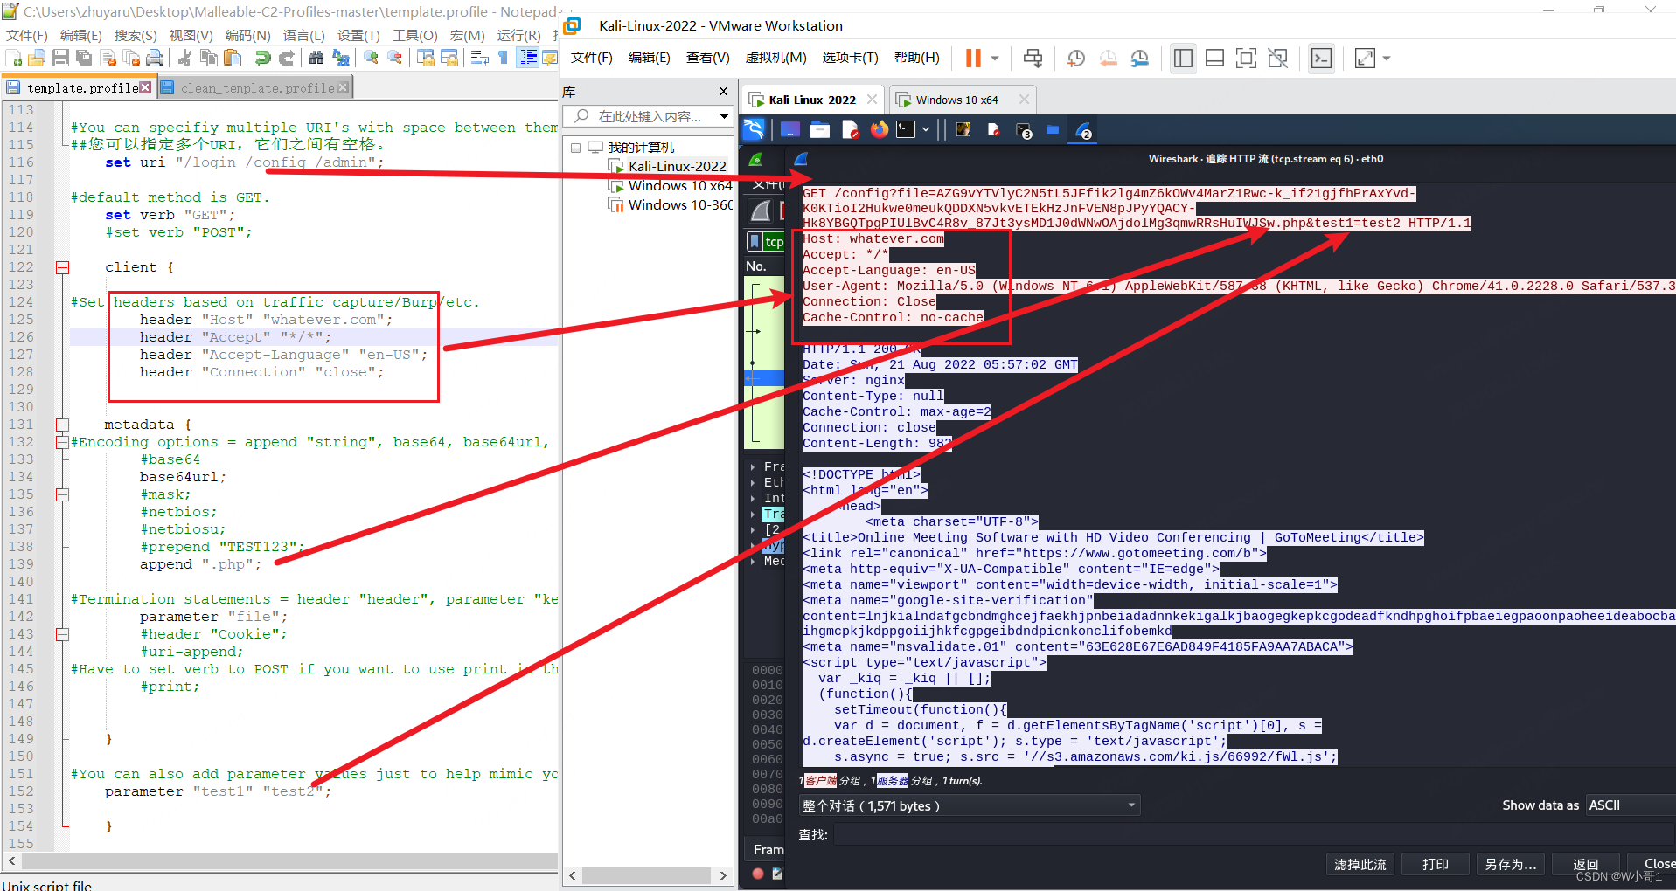Open Notepad++ 设置(T) menu
The height and width of the screenshot is (891, 1676).
pyautogui.click(x=359, y=35)
